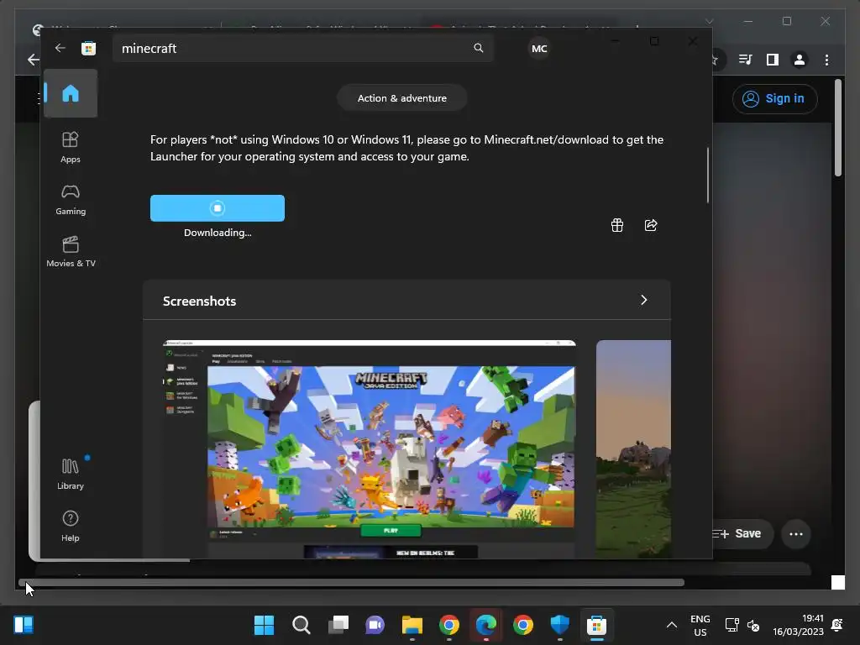Open the Minecraft Java Edition launcher screenshot
The width and height of the screenshot is (860, 645).
[x=370, y=449]
